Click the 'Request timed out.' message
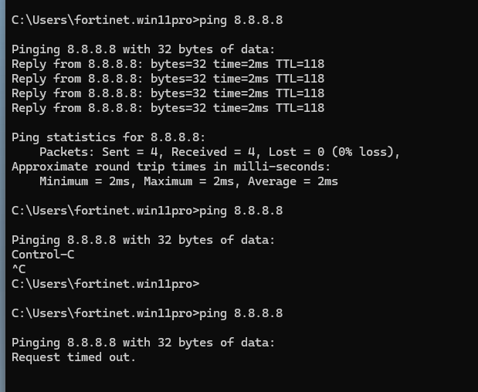 pos(73,357)
